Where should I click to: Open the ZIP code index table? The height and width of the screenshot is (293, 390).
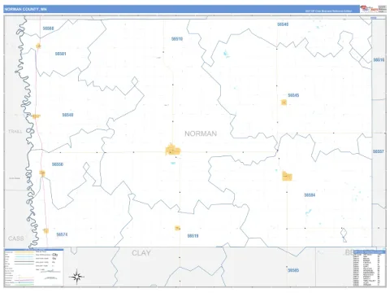[370, 268]
